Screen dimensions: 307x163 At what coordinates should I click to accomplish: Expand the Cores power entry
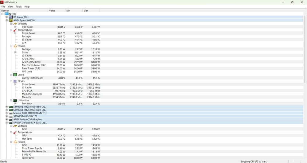coord(15,52)
